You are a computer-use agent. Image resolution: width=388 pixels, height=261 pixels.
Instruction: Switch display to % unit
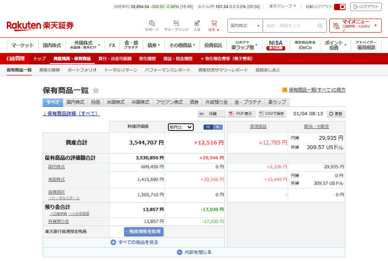218,127
